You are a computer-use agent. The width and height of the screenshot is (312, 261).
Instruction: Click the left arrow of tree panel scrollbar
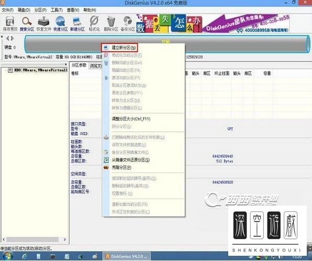4,240
